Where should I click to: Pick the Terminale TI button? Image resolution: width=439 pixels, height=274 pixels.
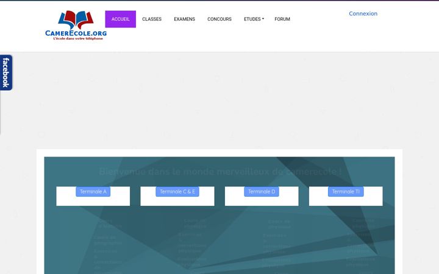346,192
